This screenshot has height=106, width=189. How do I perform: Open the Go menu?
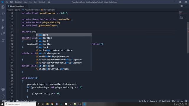pos(30,2)
